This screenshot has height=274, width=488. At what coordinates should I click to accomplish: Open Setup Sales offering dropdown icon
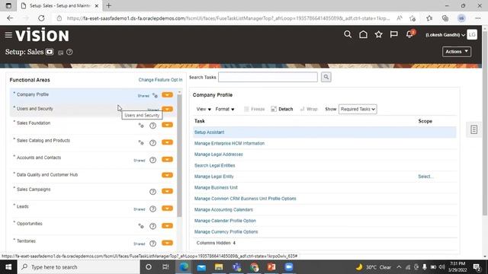tap(50, 52)
